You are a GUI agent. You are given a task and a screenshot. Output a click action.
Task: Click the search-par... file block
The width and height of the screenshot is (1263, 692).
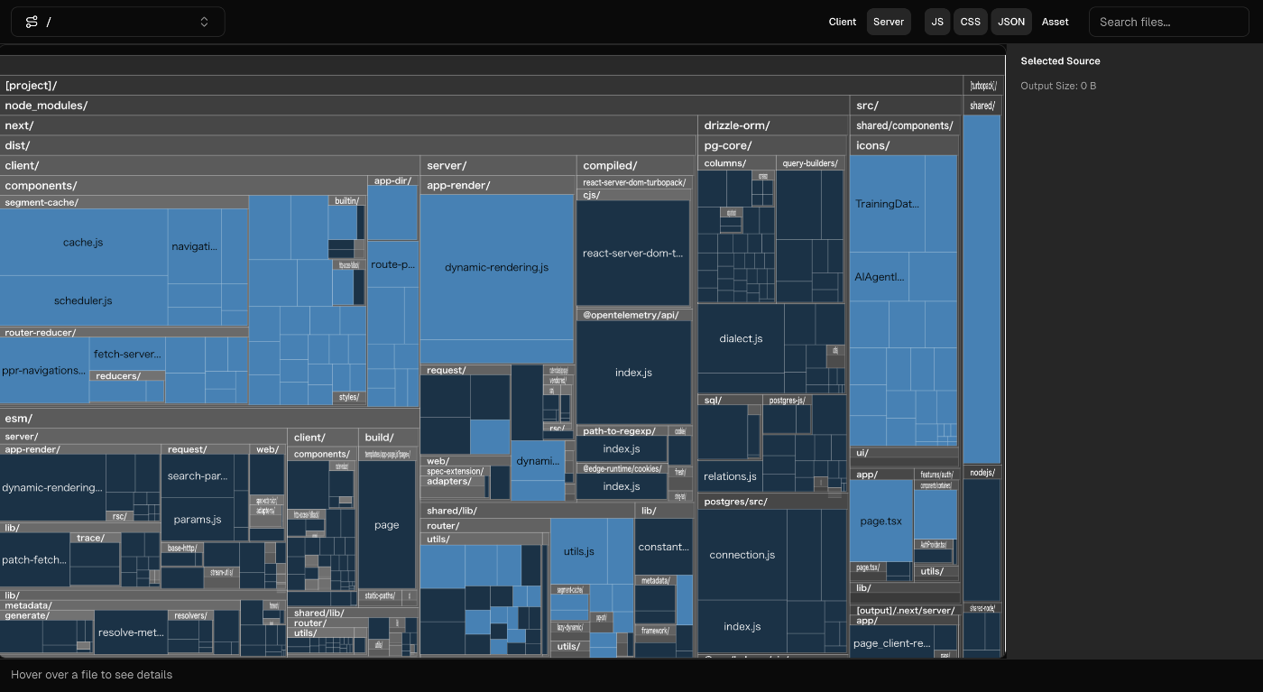pos(198,475)
